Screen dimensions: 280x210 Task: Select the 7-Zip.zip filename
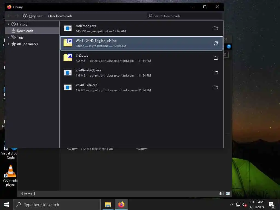(82, 56)
